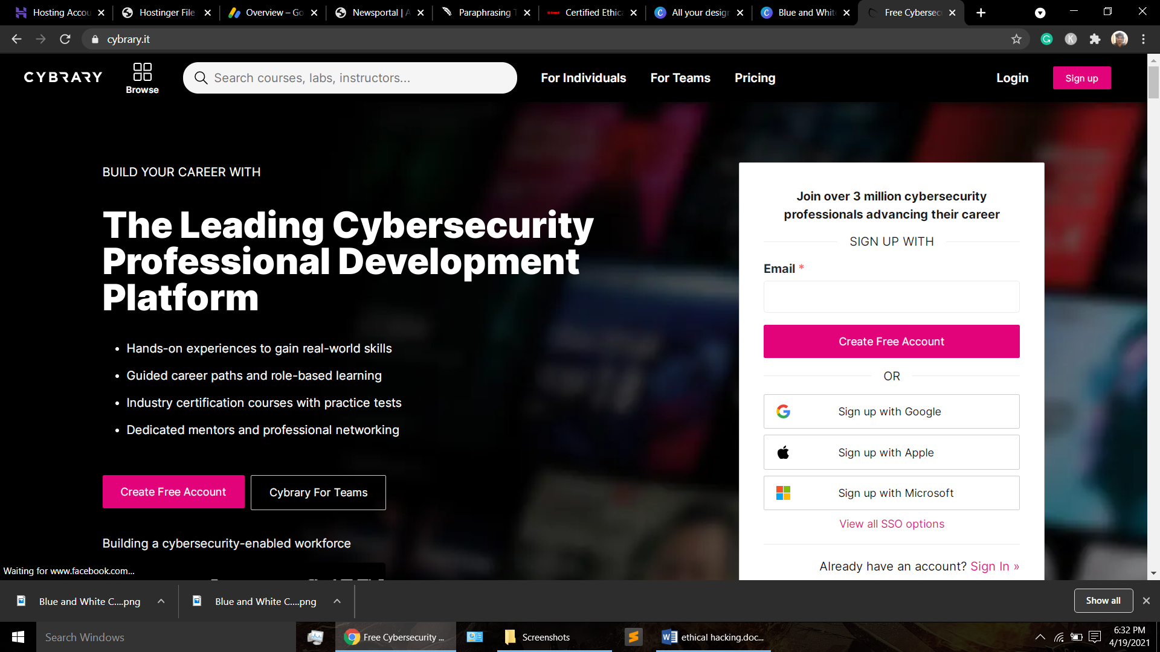Click the Microsoft sign-up icon
Image resolution: width=1160 pixels, height=652 pixels.
coord(784,493)
